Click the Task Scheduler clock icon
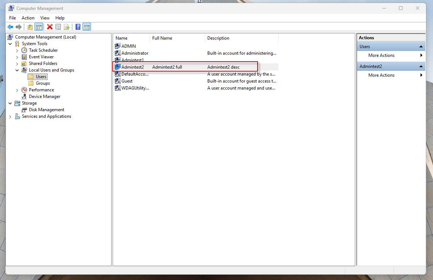 click(x=24, y=50)
